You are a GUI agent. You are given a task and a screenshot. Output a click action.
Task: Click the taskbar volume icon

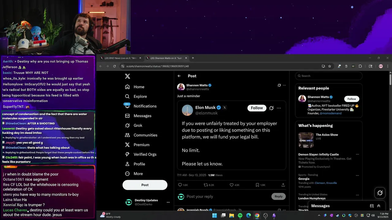click(x=373, y=215)
